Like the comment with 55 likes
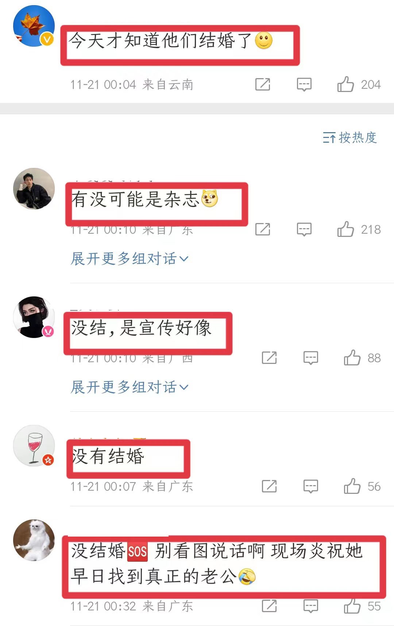 click(352, 606)
